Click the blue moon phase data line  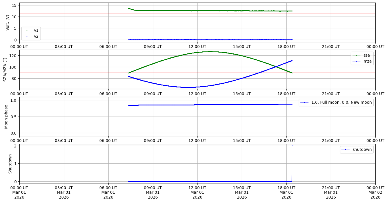click(200, 105)
